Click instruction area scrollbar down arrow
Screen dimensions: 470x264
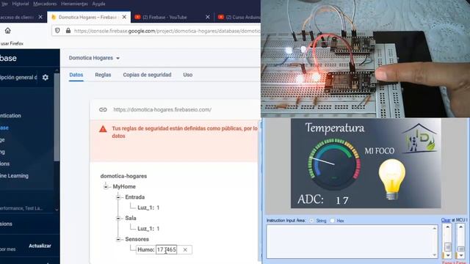click(435, 254)
